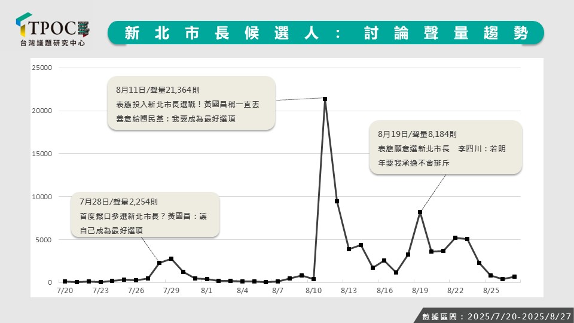
Task: Click the 10000 y-axis label
Action: click(x=42, y=197)
